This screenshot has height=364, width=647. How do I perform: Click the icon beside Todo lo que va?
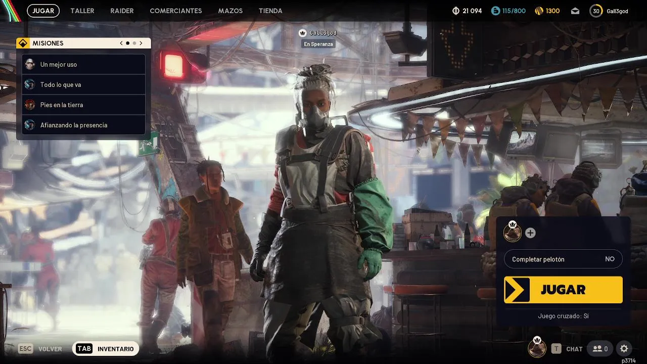30,84
